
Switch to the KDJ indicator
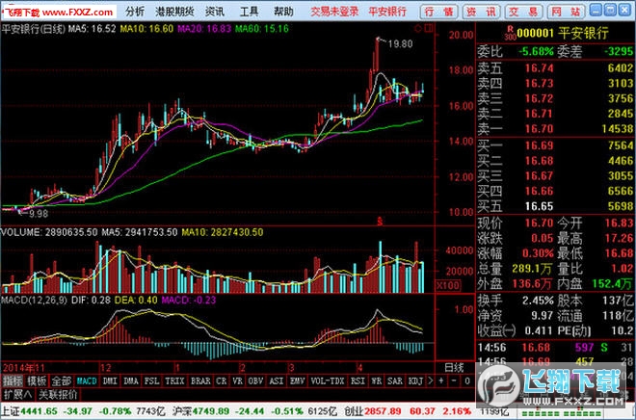tap(415, 381)
